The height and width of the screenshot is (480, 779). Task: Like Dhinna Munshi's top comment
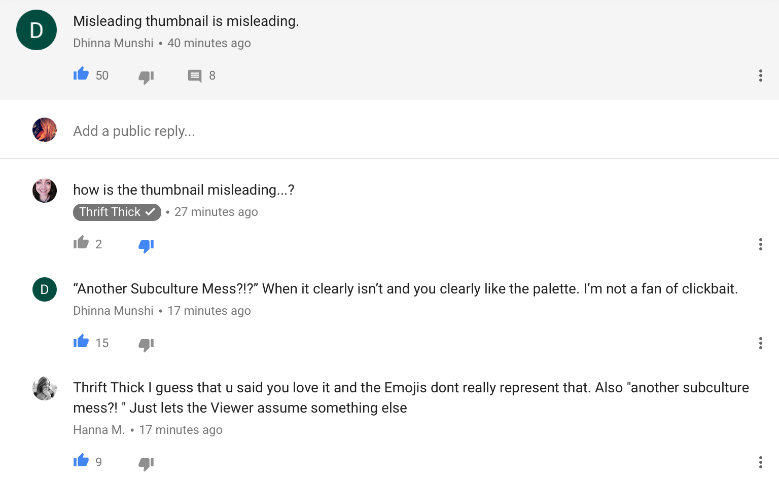(81, 75)
